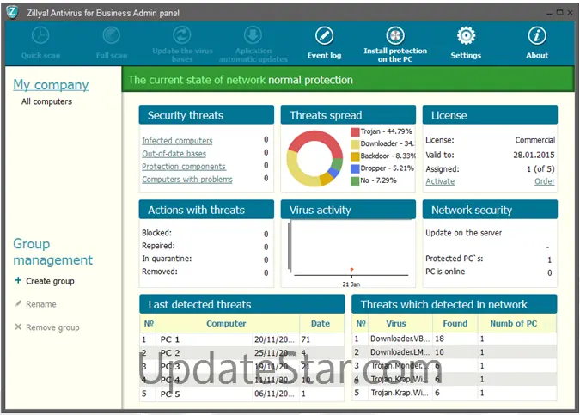Image resolution: width=580 pixels, height=415 pixels.
Task: Sort by the Virus column header
Action: point(400,323)
